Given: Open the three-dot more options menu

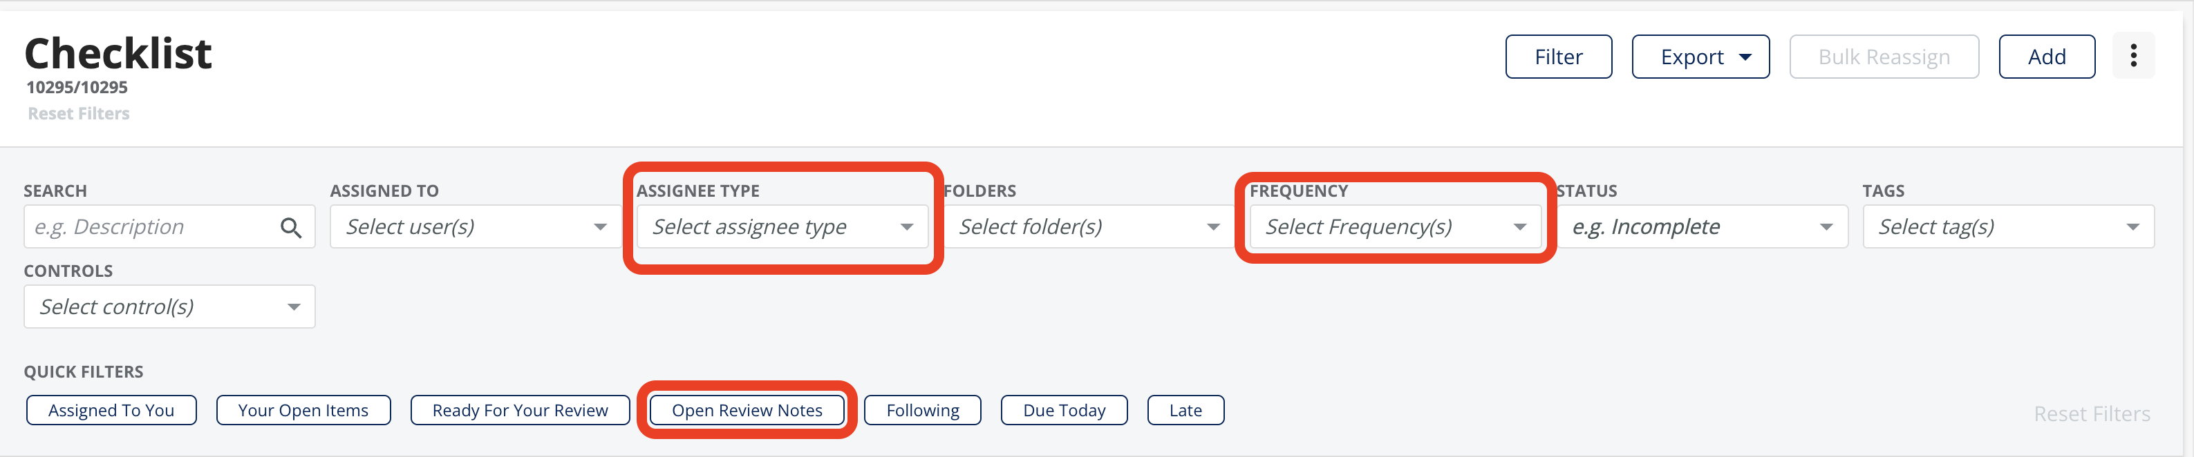Looking at the screenshot, I should (2132, 56).
